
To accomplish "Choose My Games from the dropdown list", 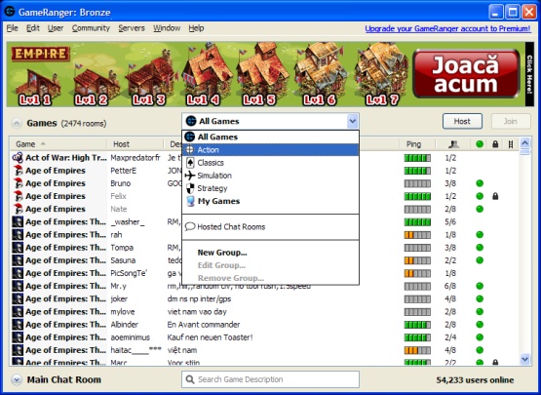I will (x=270, y=201).
